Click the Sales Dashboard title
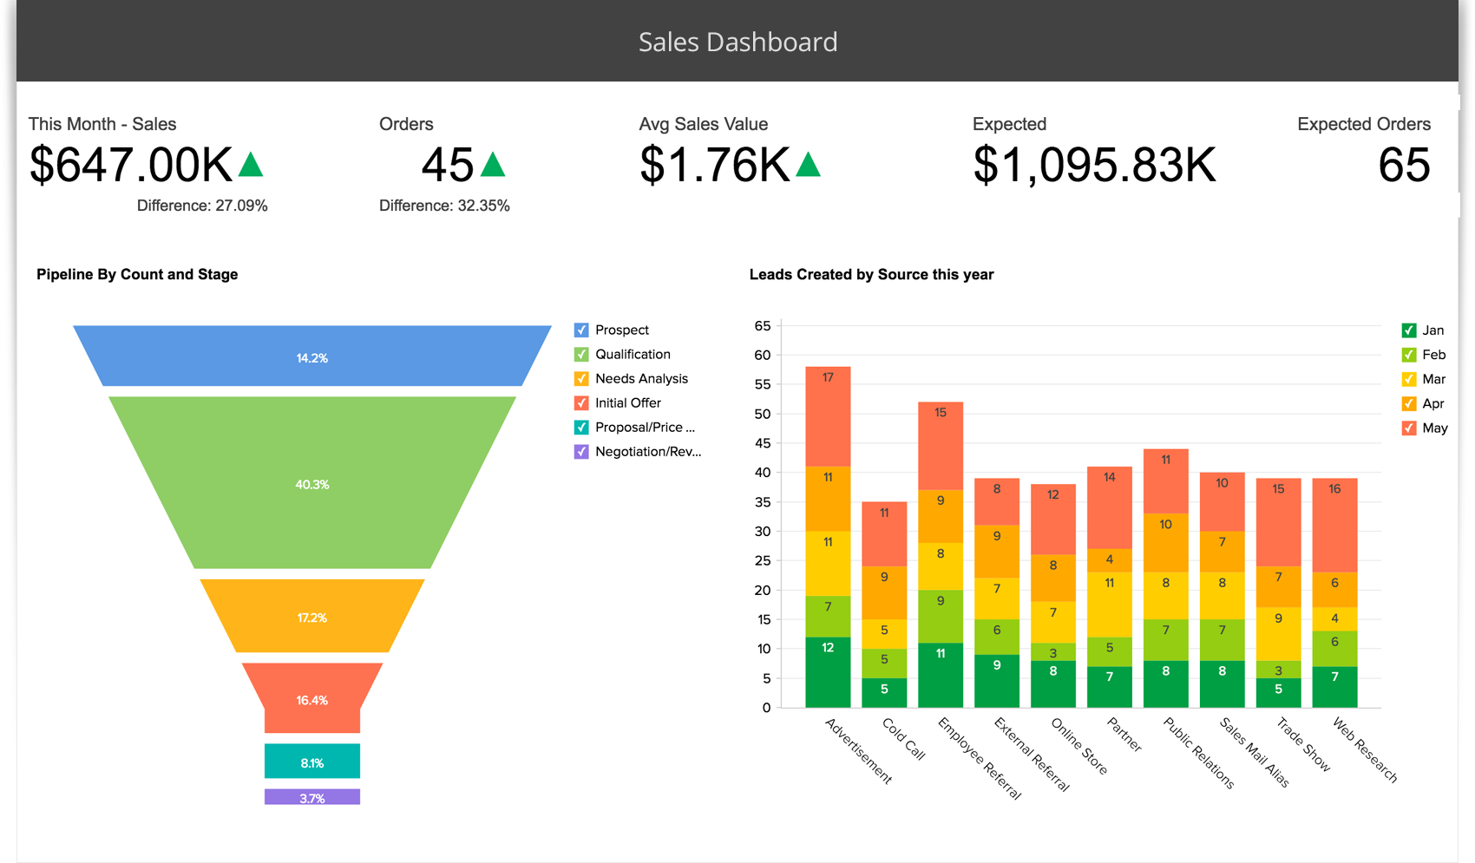This screenshot has width=1475, height=863. coord(737,41)
